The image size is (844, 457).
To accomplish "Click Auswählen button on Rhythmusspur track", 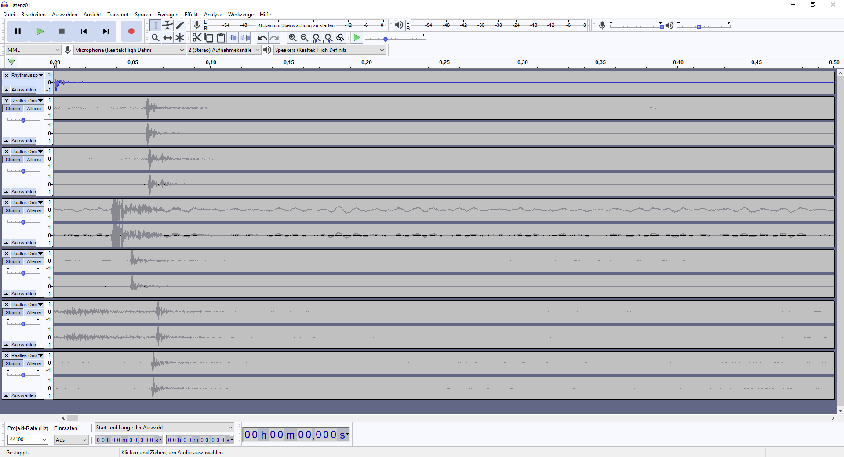I will (24, 90).
